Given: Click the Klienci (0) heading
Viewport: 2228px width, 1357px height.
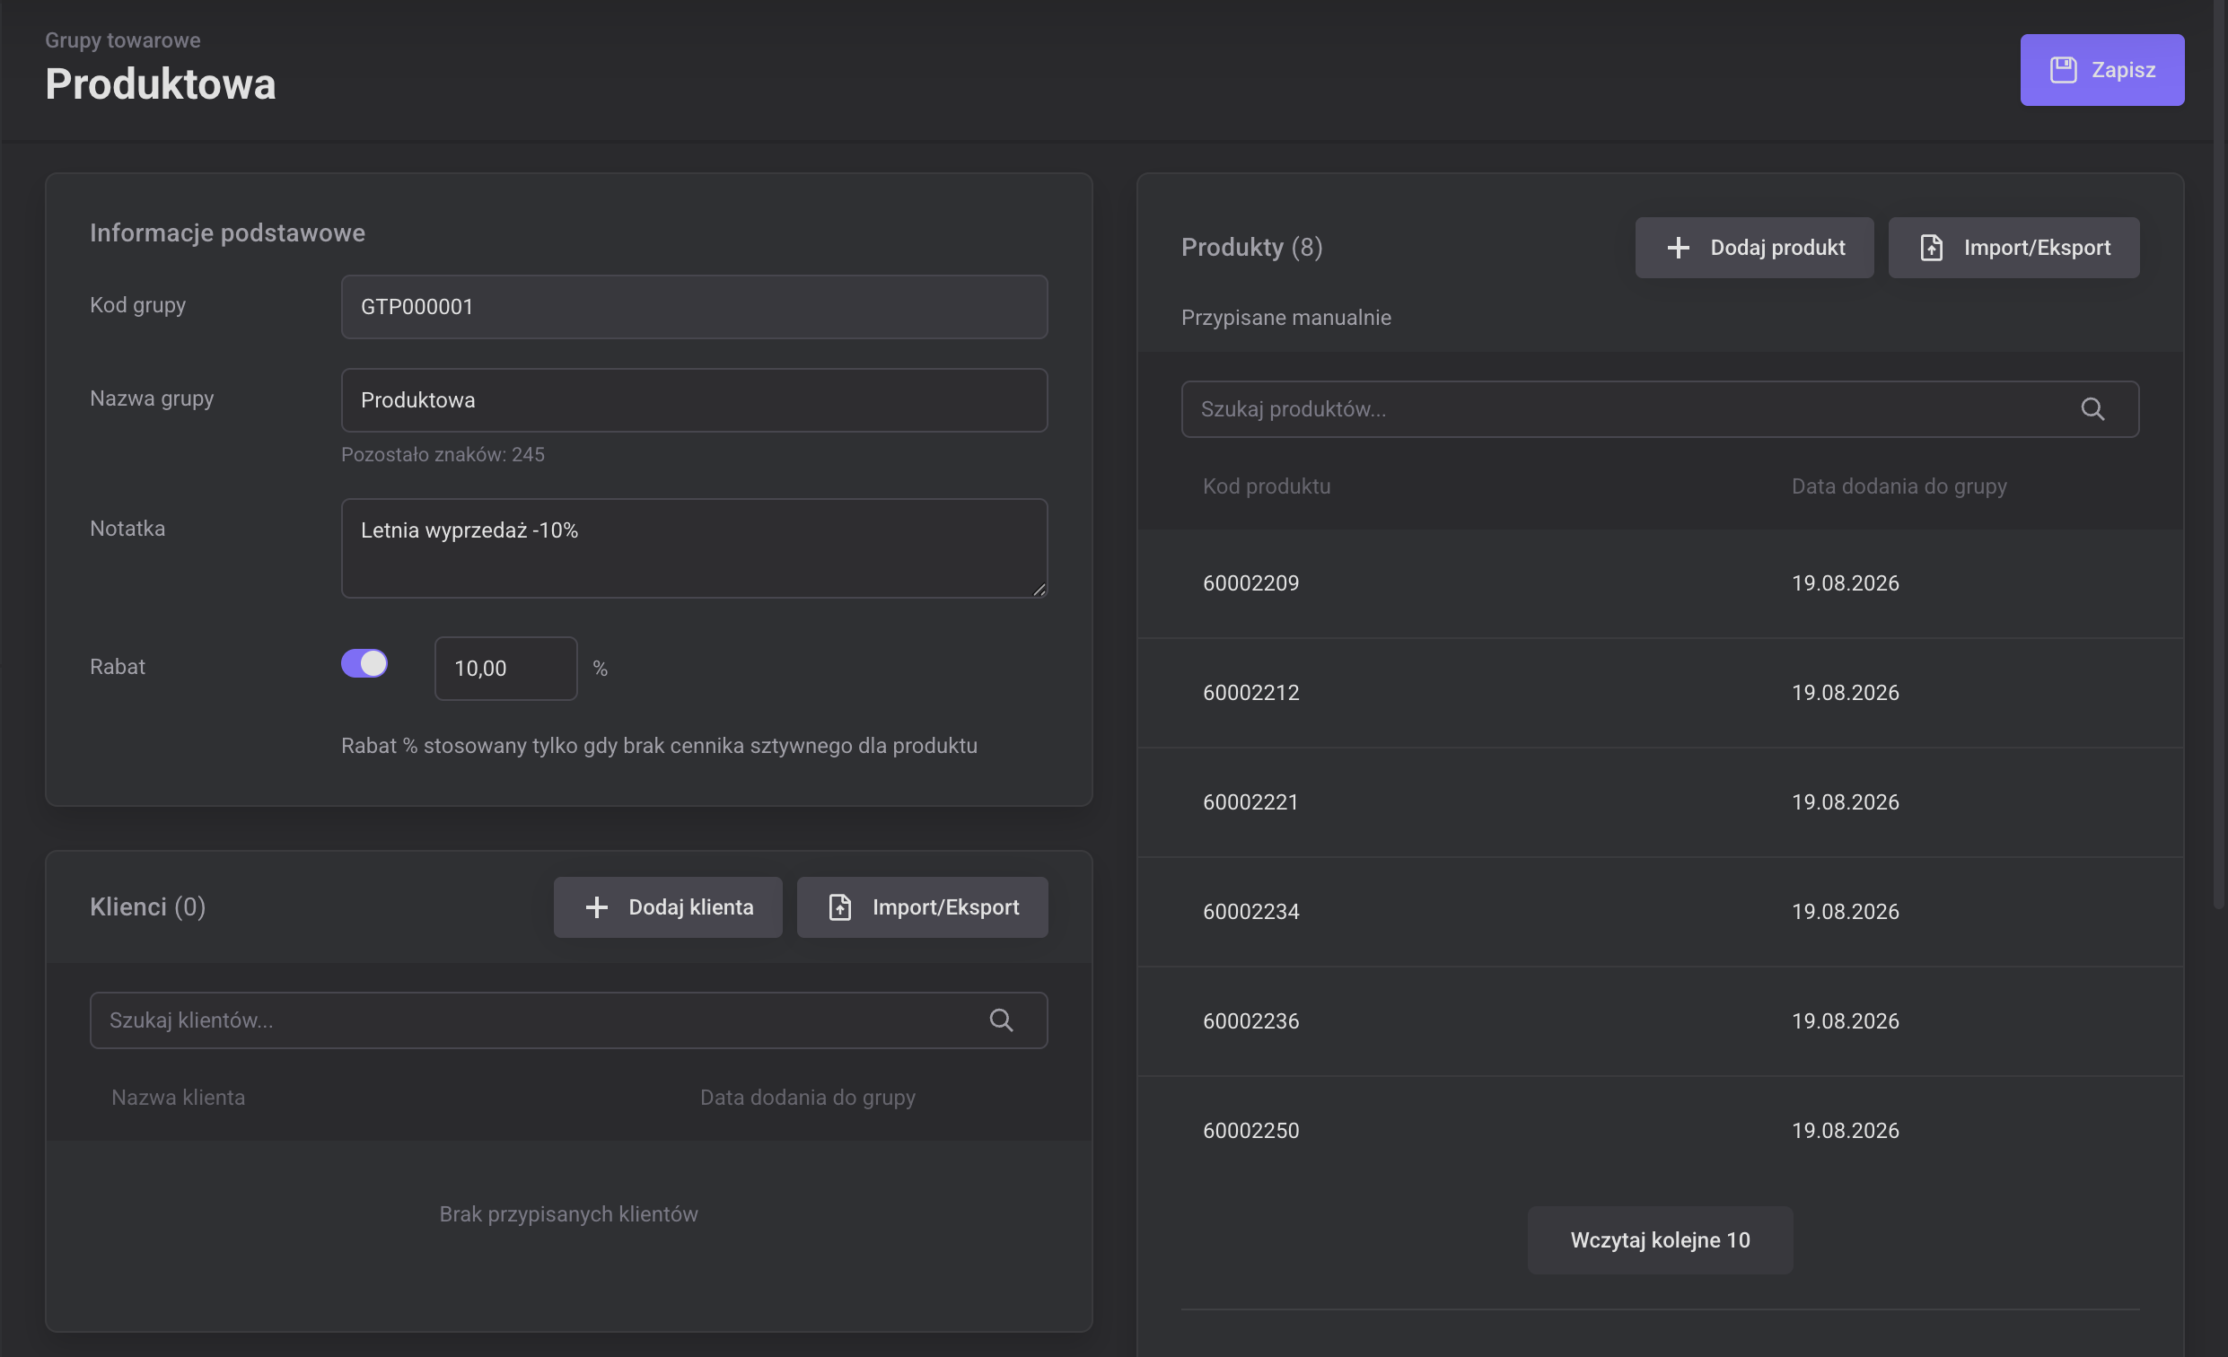Looking at the screenshot, I should pos(147,906).
